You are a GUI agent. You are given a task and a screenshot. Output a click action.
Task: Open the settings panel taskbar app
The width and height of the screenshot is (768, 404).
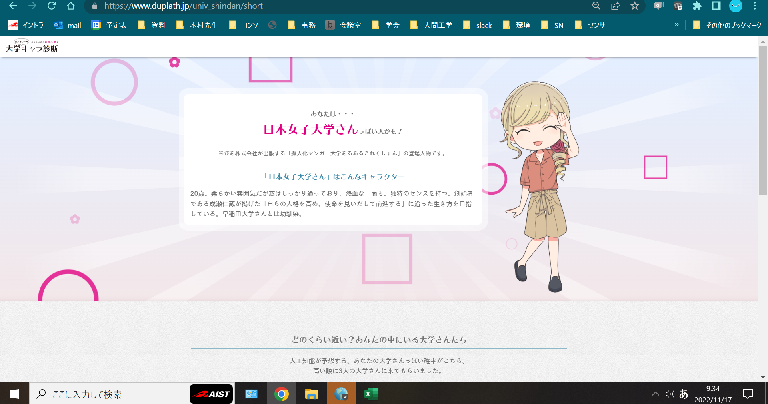(251, 394)
